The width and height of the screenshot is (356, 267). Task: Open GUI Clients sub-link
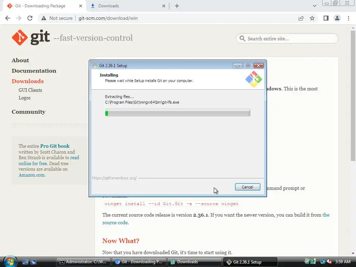30,90
